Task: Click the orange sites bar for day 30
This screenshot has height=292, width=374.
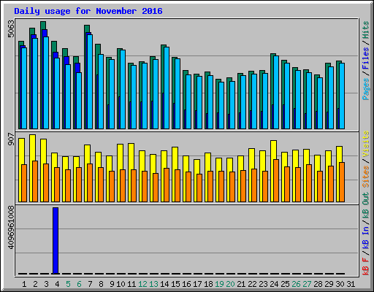Action: pyautogui.click(x=342, y=182)
